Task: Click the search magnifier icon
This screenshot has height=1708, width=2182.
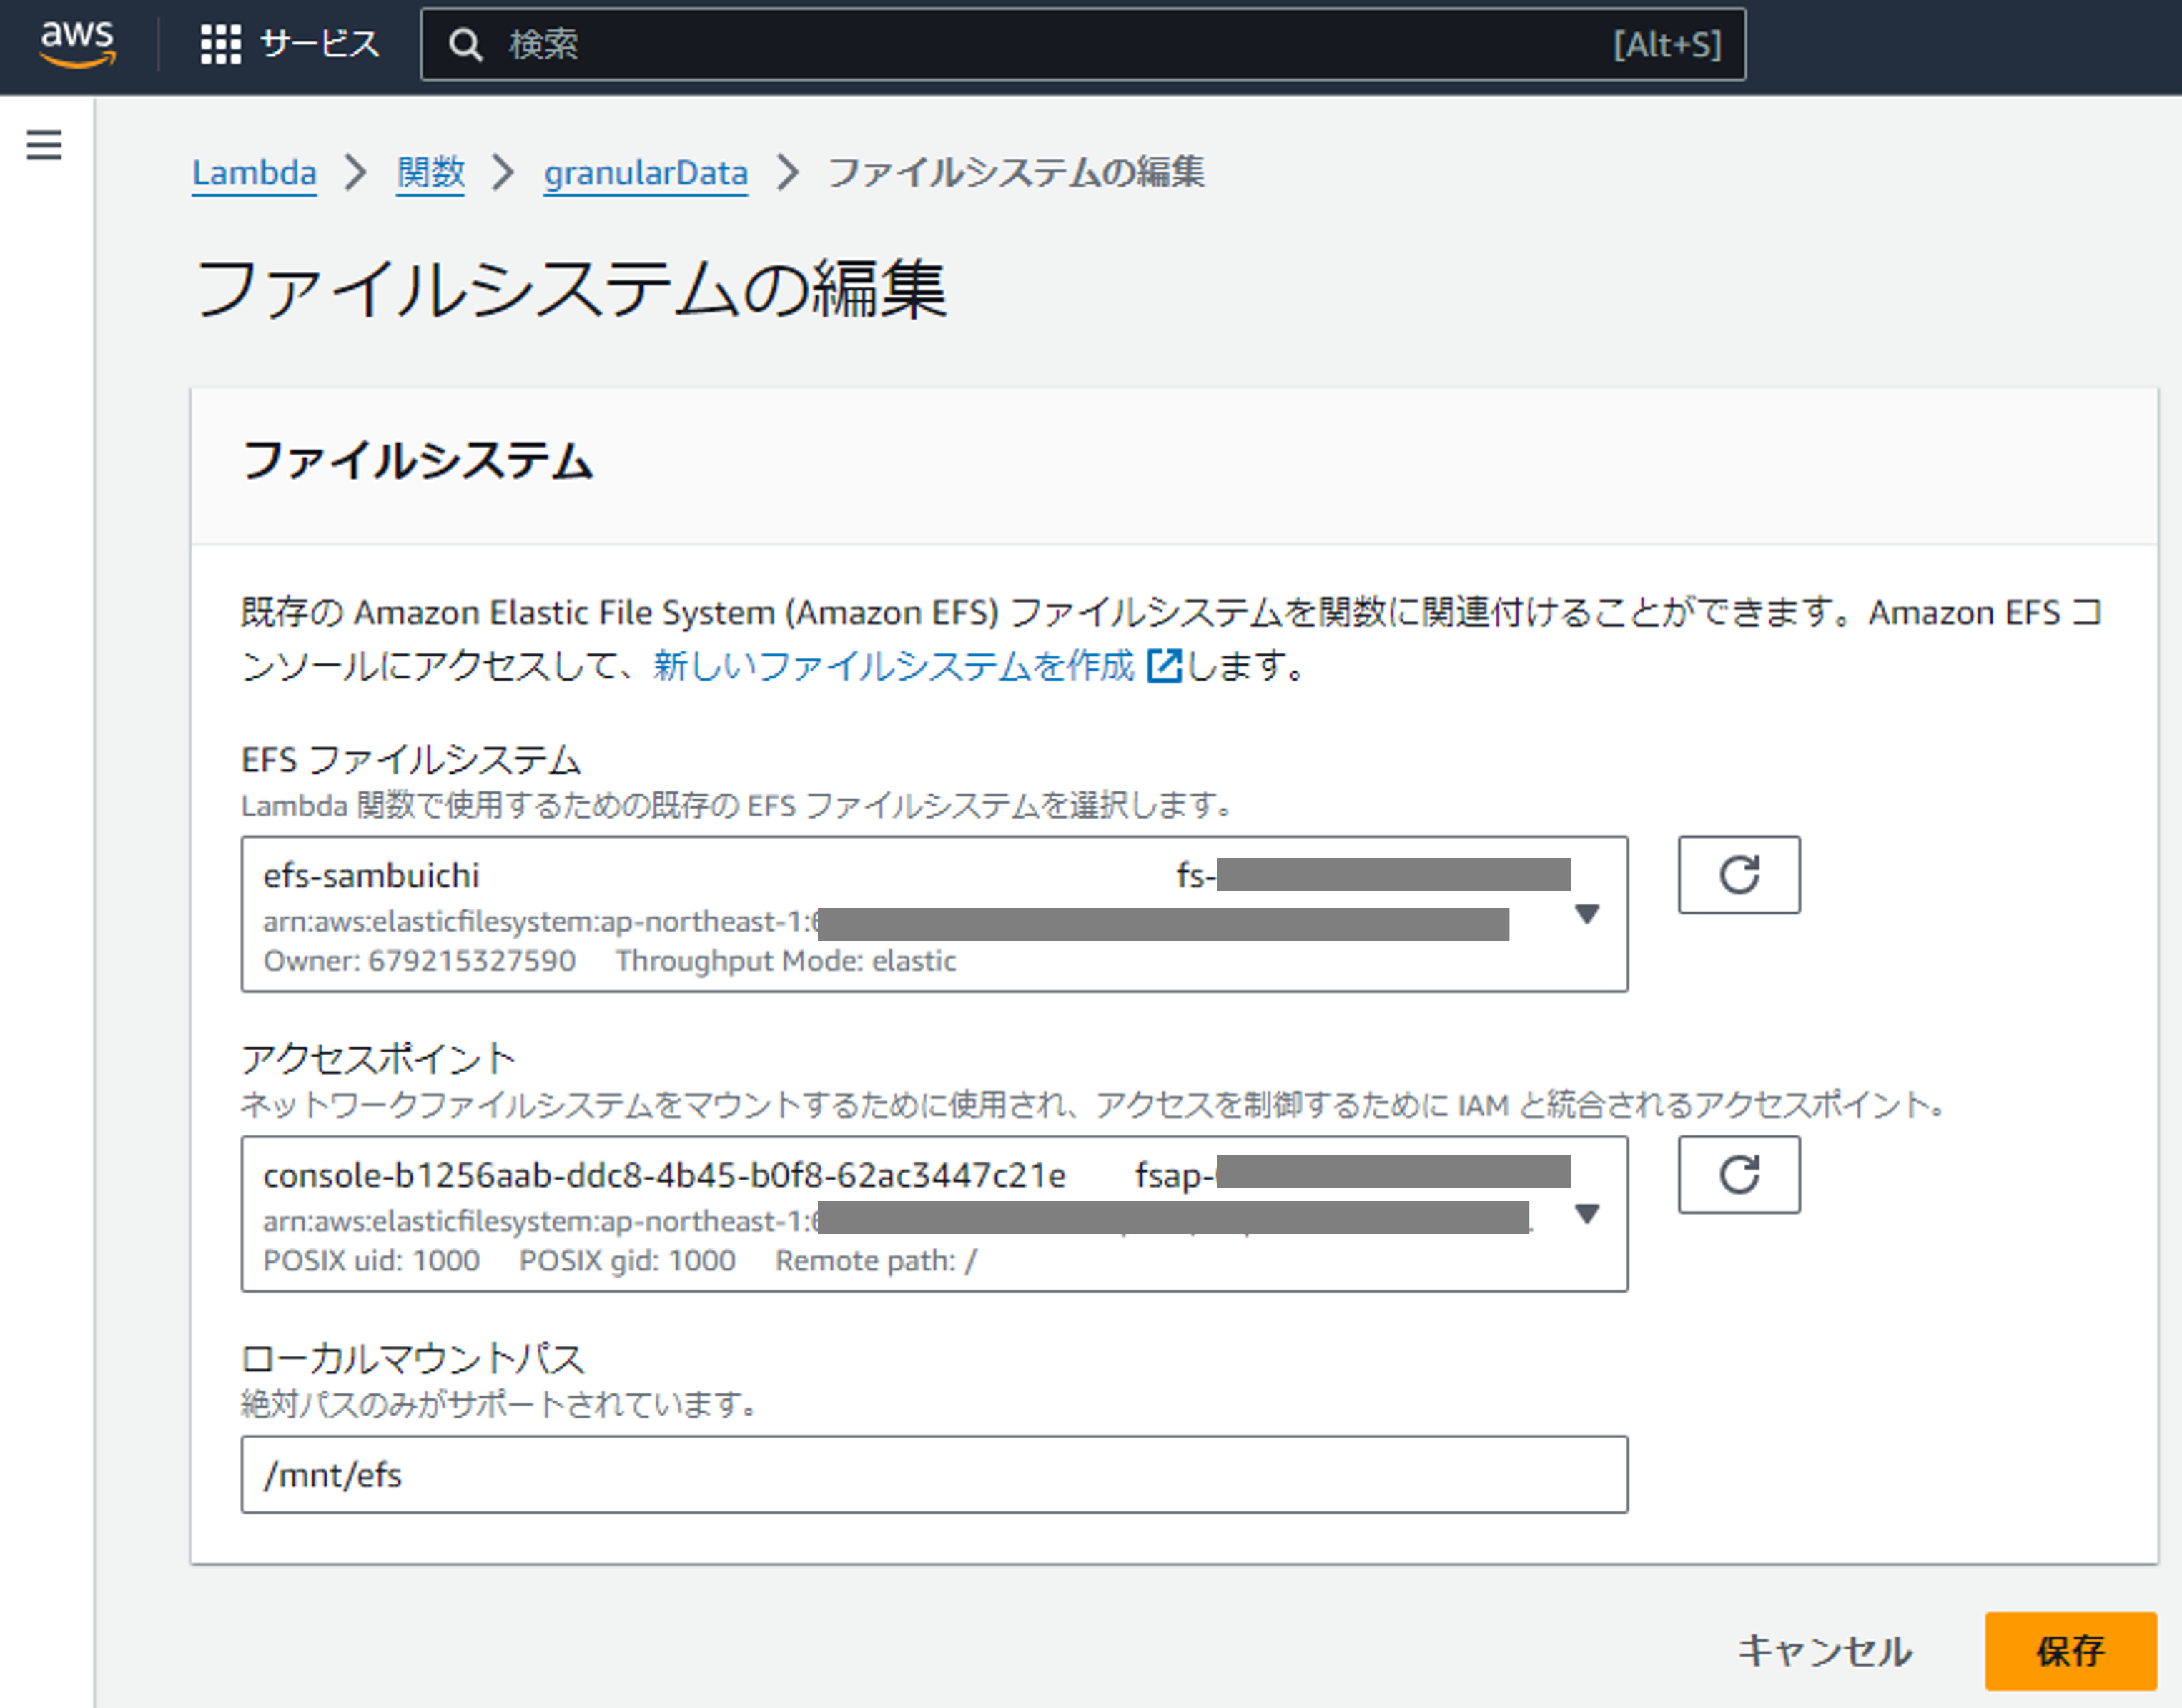Action: pos(465,45)
